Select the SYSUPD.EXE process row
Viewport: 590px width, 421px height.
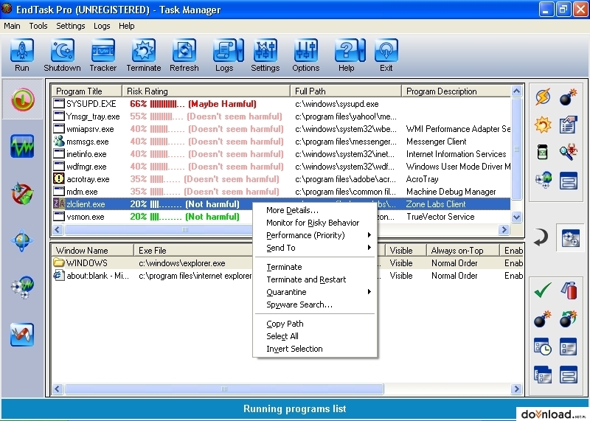[281, 104]
